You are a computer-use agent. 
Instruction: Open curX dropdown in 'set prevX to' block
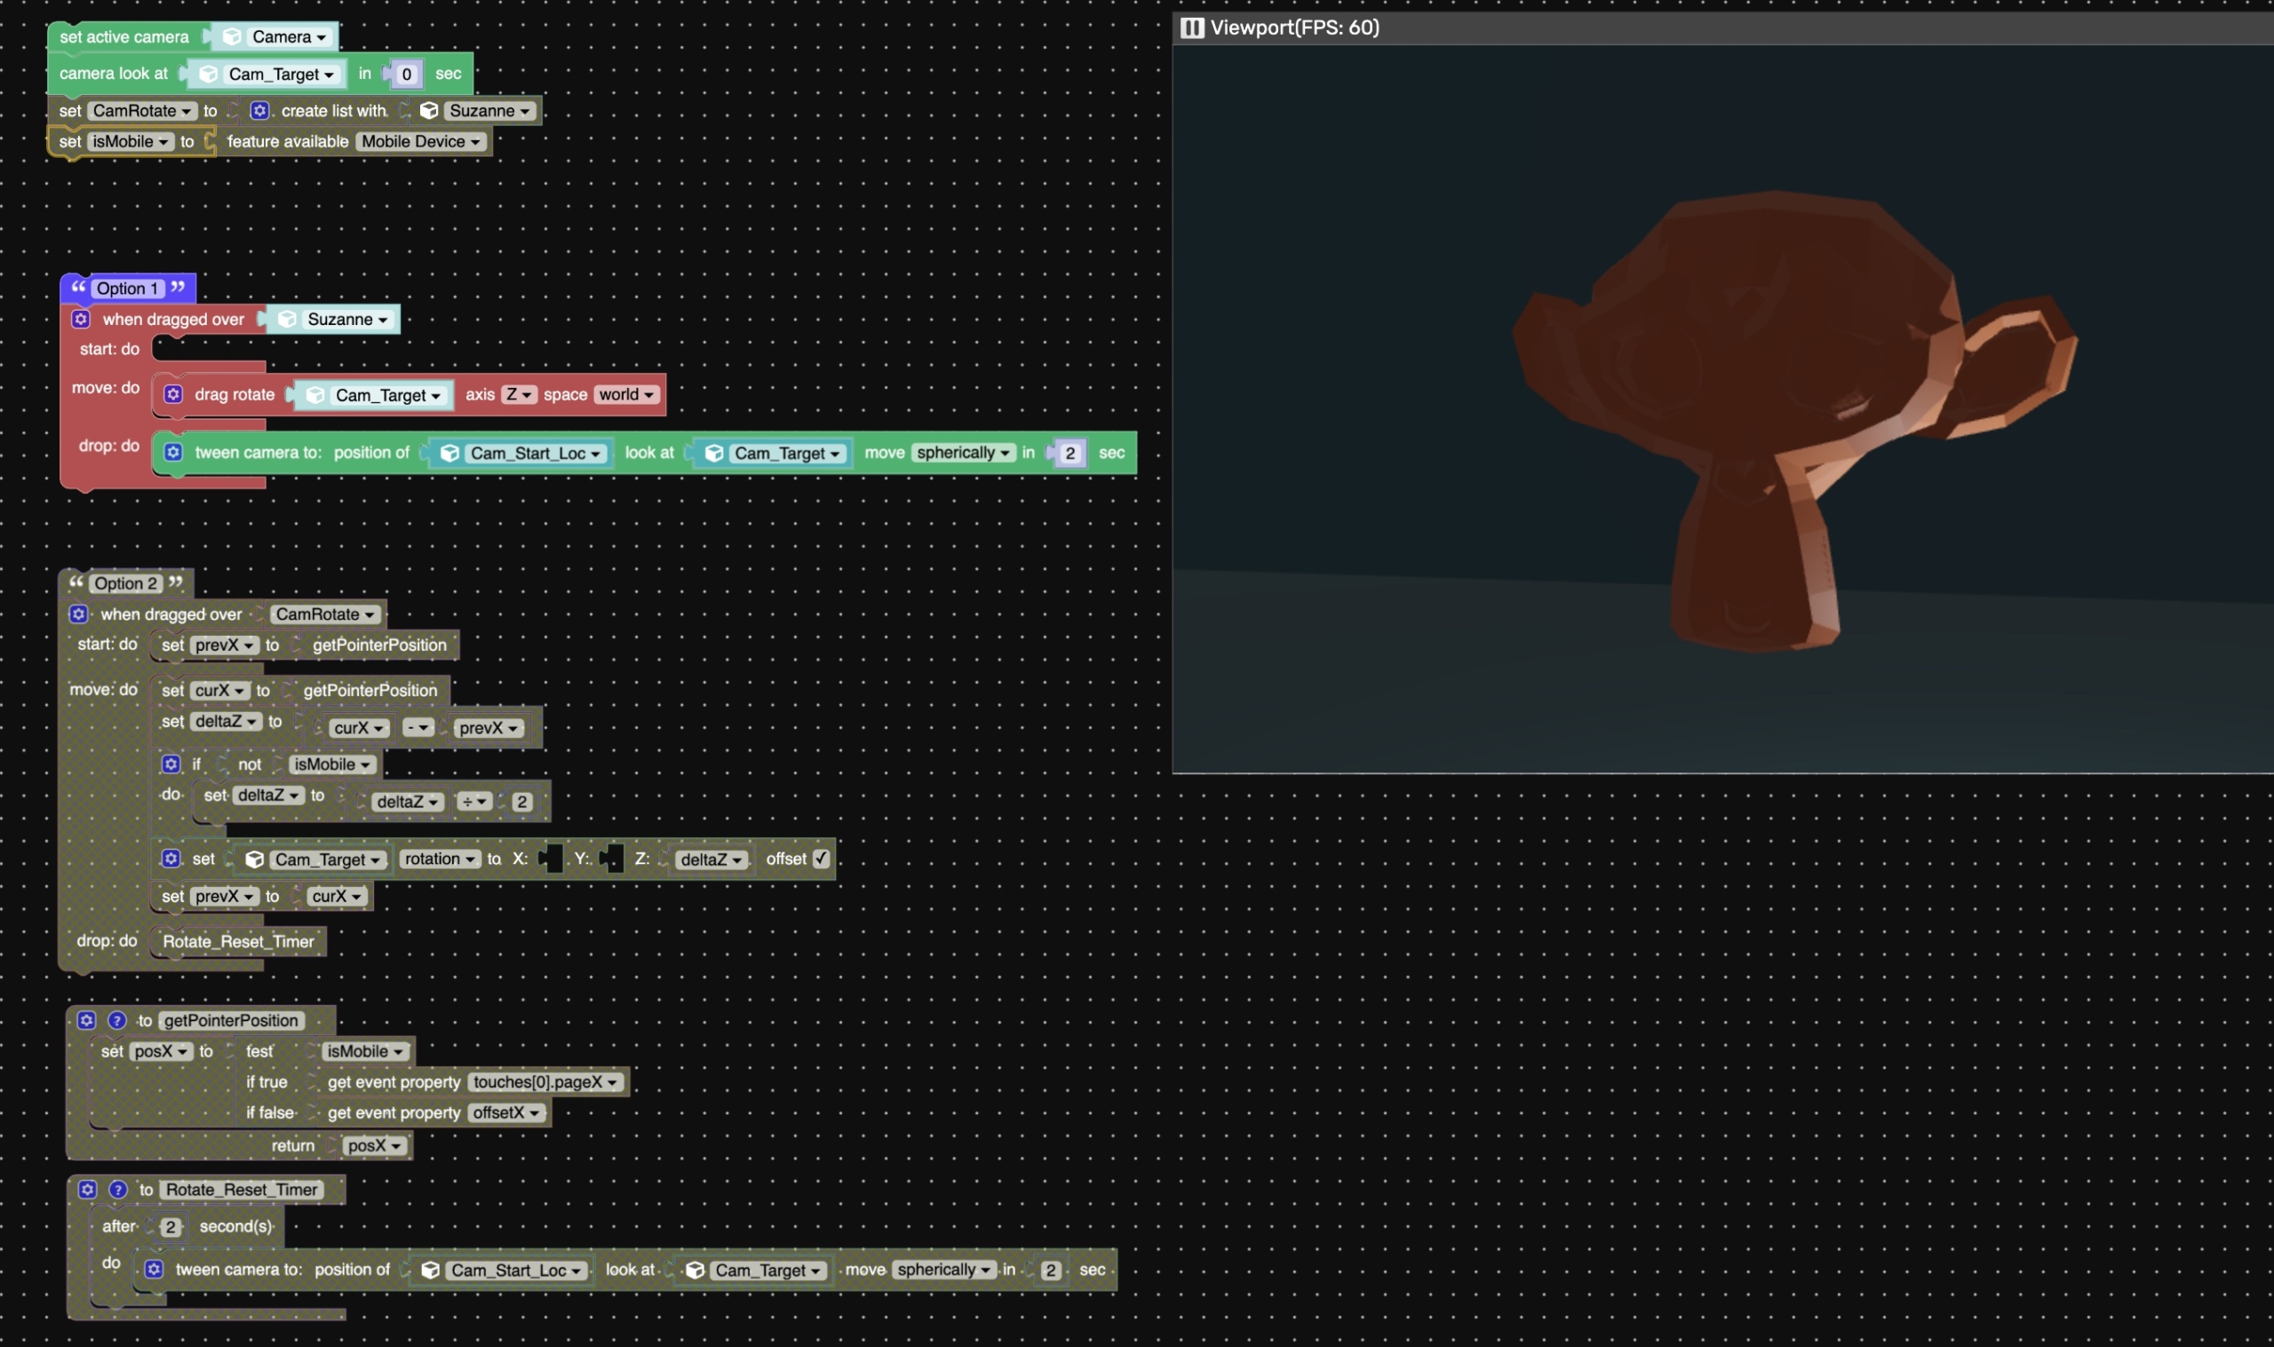[x=336, y=896]
